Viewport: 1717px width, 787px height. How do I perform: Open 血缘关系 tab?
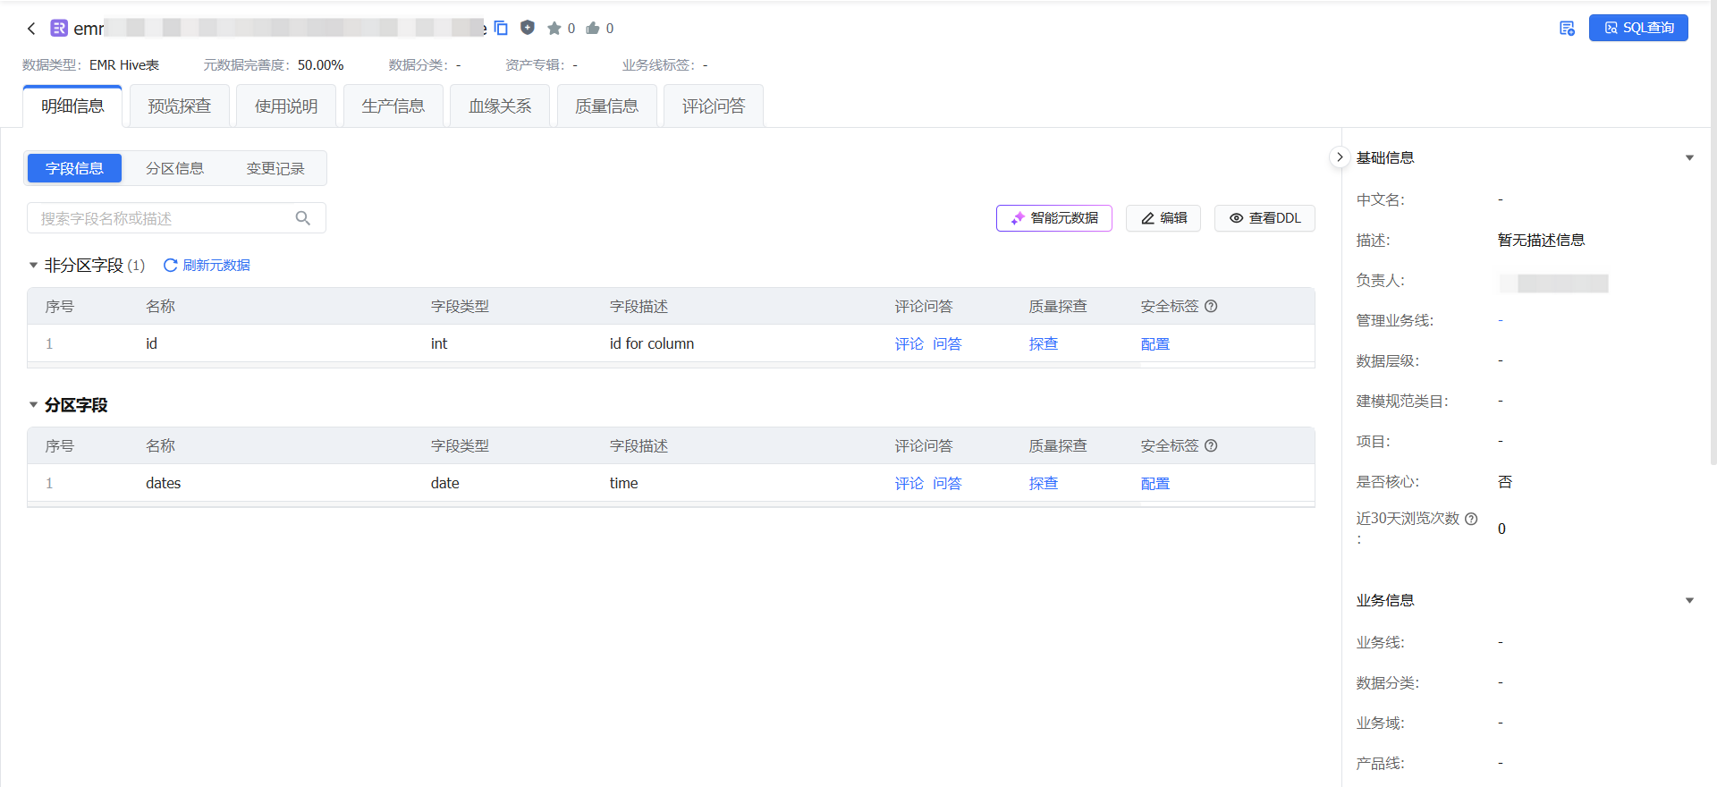[x=500, y=106]
